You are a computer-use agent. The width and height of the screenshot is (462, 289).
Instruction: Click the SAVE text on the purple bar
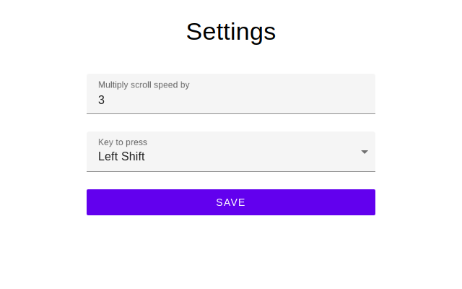coord(231,202)
